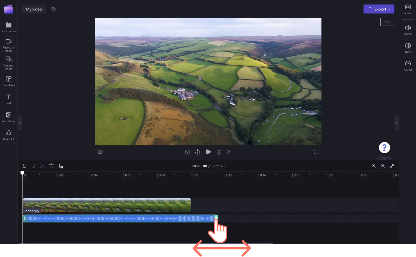Split clip with scissors tool

tap(42, 166)
